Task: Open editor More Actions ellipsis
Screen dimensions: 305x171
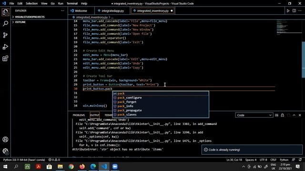Action: coord(300,11)
